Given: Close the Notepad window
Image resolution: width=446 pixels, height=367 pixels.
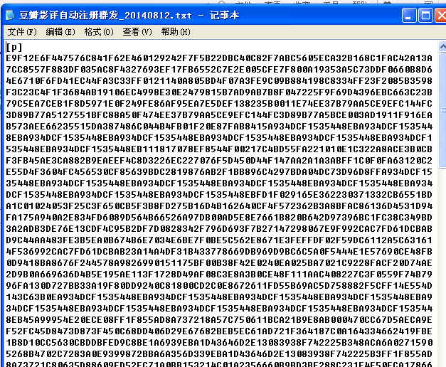Looking at the screenshot, I should coord(441,16).
